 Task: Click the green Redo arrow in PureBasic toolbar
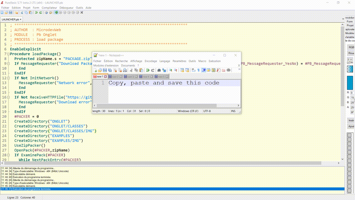coord(40,12)
